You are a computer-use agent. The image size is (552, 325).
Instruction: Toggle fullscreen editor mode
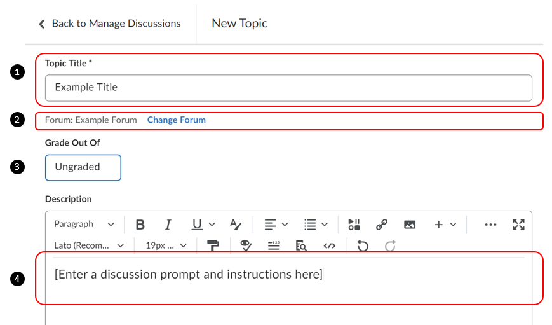[518, 225]
